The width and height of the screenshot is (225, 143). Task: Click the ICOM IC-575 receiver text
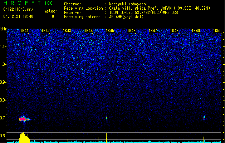click(x=143, y=13)
